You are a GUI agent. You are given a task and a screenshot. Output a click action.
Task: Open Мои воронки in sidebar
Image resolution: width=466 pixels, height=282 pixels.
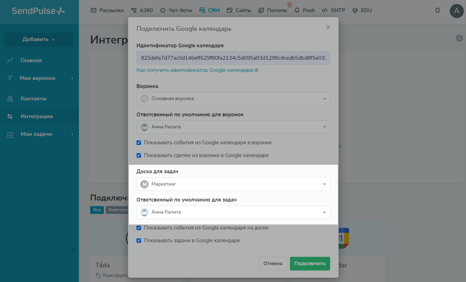tap(37, 78)
